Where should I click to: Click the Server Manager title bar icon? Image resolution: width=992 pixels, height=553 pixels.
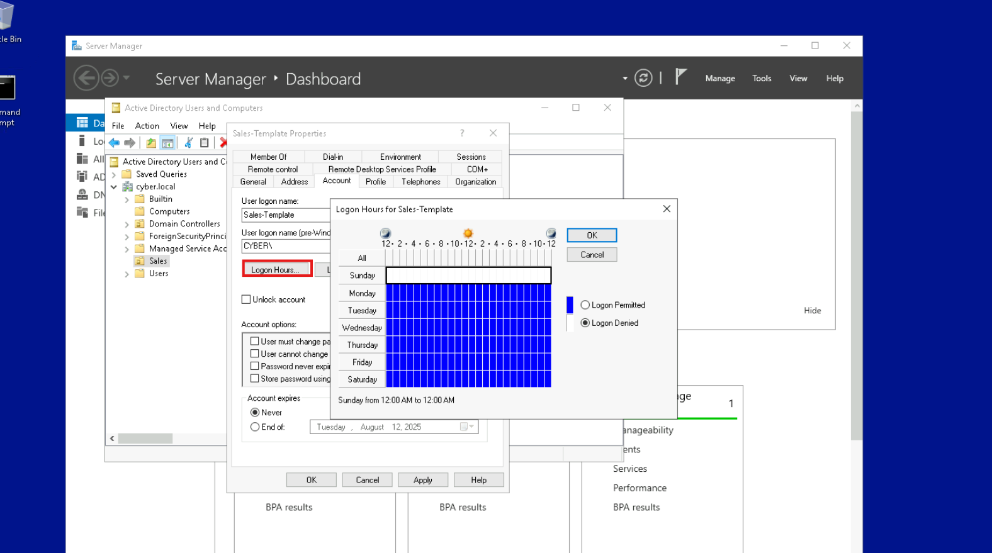[x=77, y=46]
